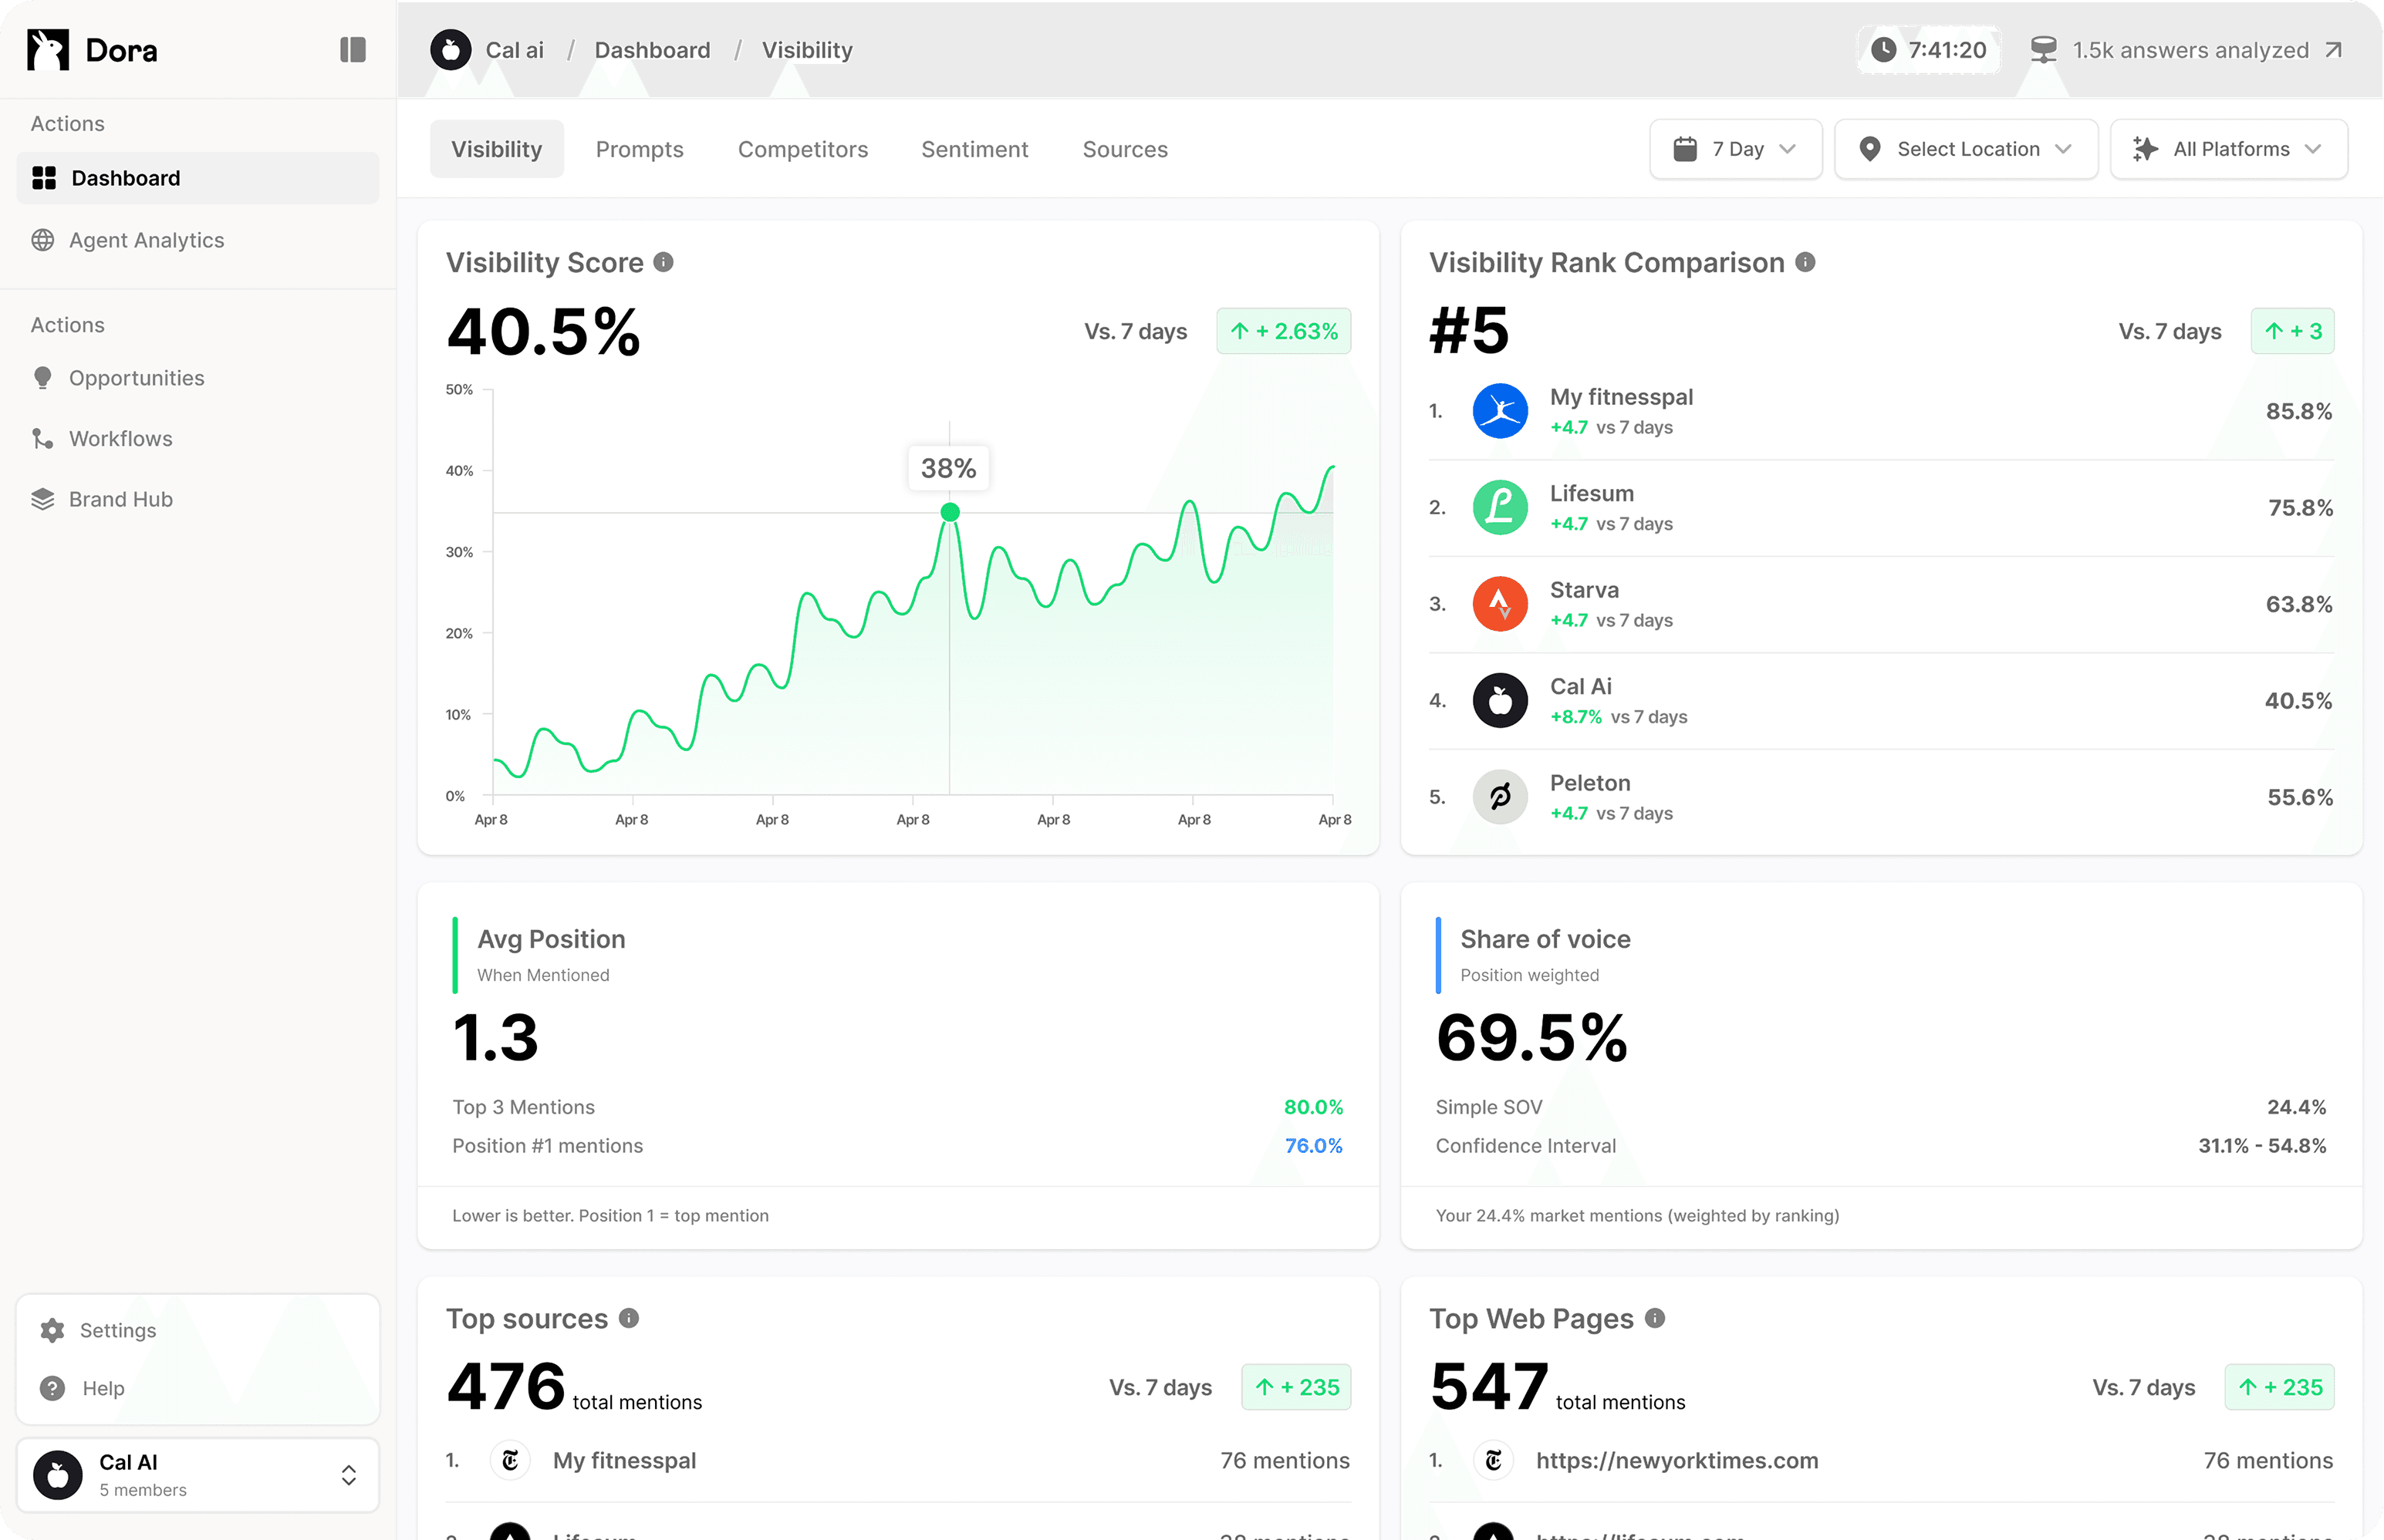Viewport: 2384px width, 1540px height.
Task: Click Visibility Score info icon
Action: [x=664, y=262]
